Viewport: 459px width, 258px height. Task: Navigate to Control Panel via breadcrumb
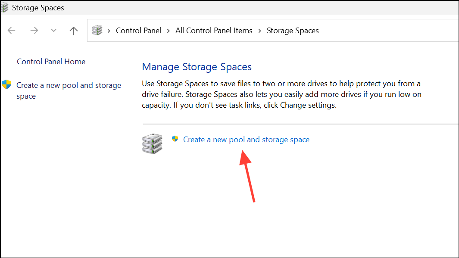(x=138, y=30)
